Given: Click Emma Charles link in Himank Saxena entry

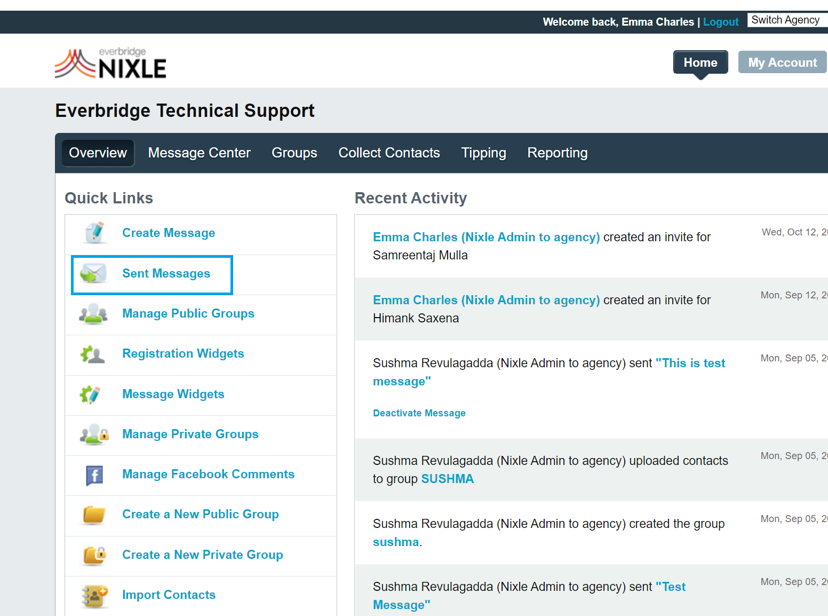Looking at the screenshot, I should (x=487, y=301).
